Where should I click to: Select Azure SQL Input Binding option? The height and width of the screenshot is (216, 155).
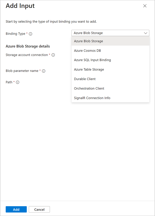[110, 60]
